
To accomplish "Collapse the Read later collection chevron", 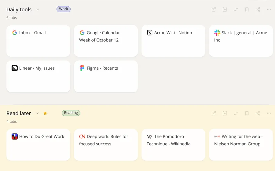I will (37, 113).
